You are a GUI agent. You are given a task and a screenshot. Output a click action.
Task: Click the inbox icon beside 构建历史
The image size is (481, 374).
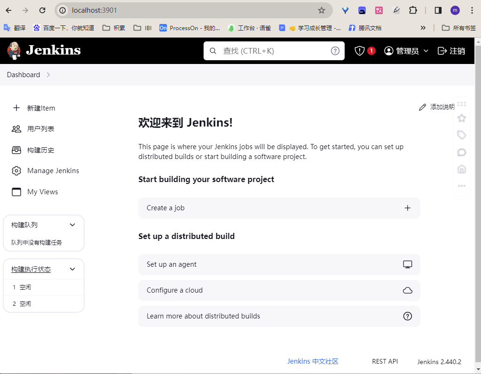pyautogui.click(x=16, y=150)
